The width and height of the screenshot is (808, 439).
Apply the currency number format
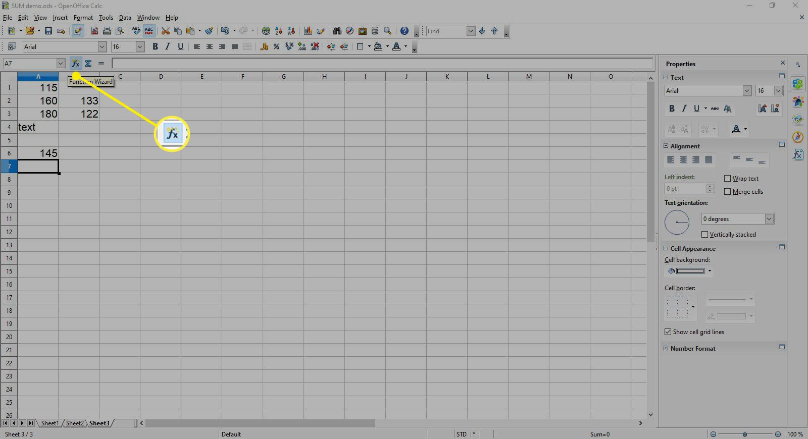[x=264, y=46]
